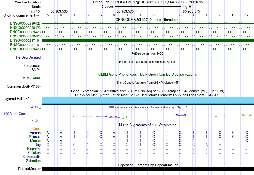Click the Common dbSNP(155) track label
The width and height of the screenshot is (254, 175).
pos(24,87)
